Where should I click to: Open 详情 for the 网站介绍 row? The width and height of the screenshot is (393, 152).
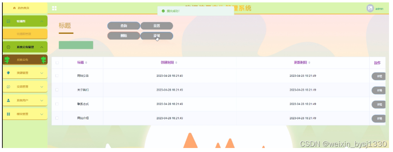tap(379, 118)
